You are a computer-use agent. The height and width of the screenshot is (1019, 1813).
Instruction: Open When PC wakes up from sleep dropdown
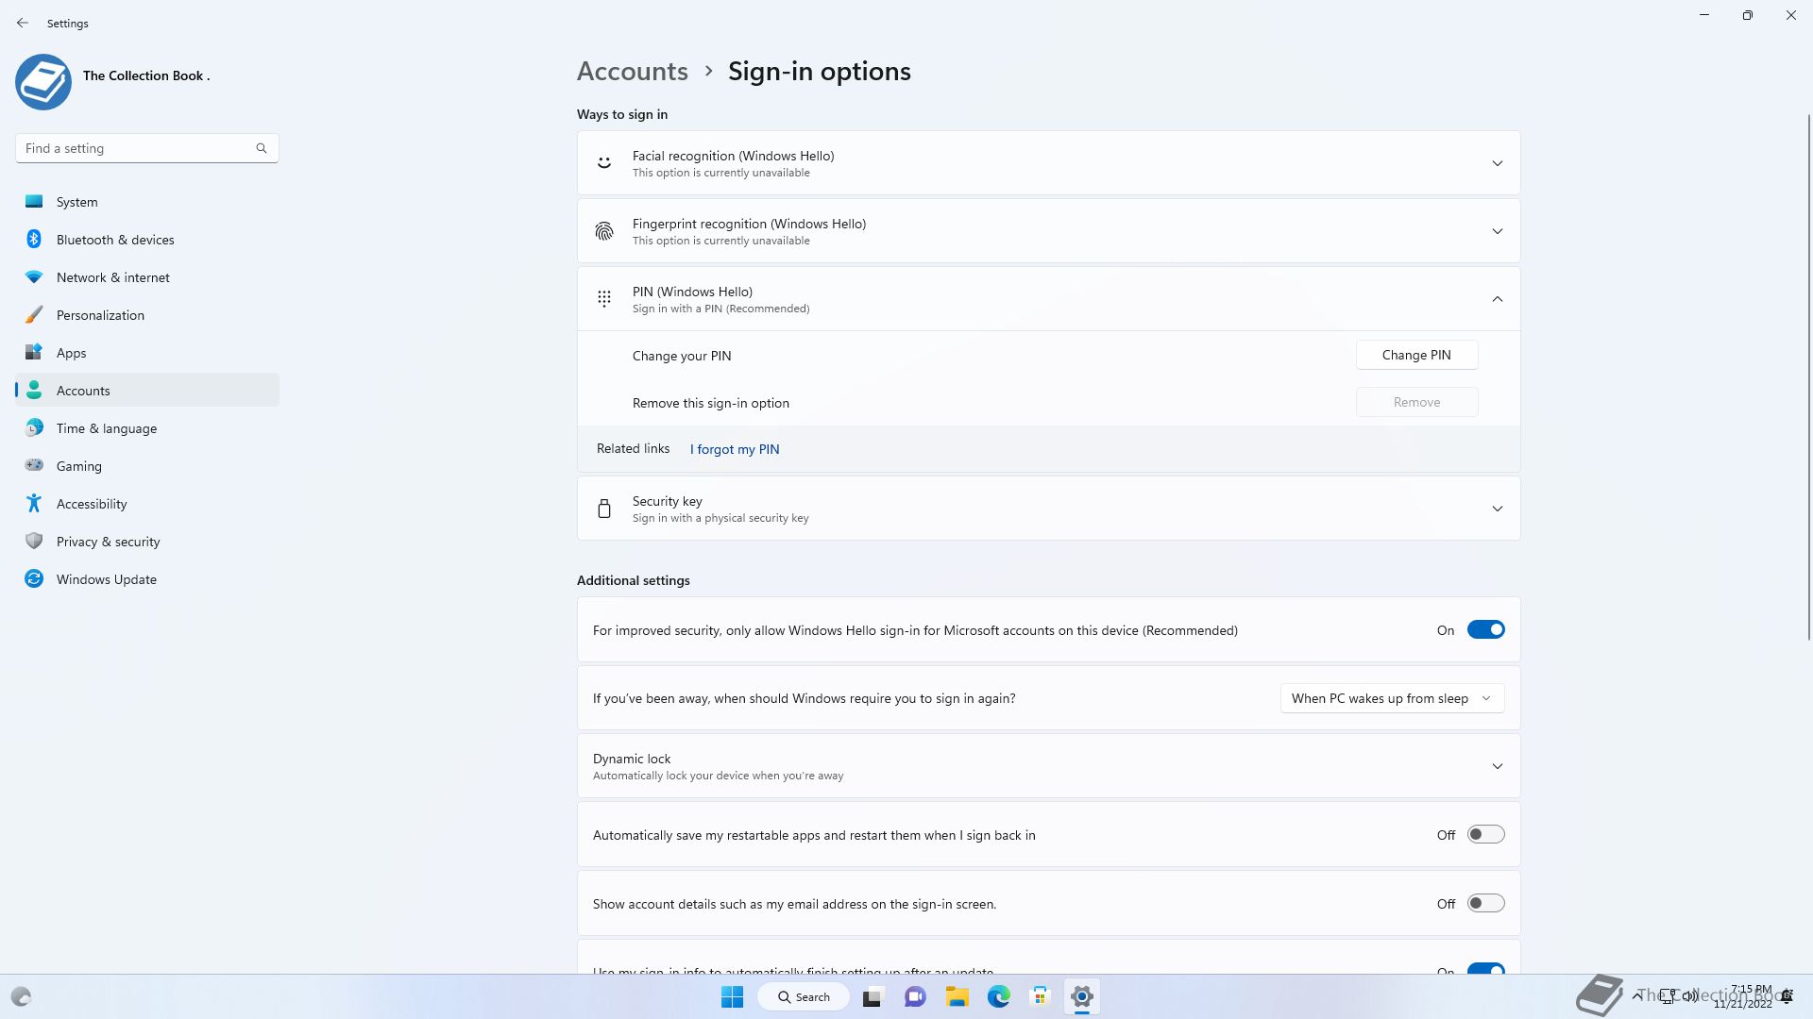pos(1392,698)
